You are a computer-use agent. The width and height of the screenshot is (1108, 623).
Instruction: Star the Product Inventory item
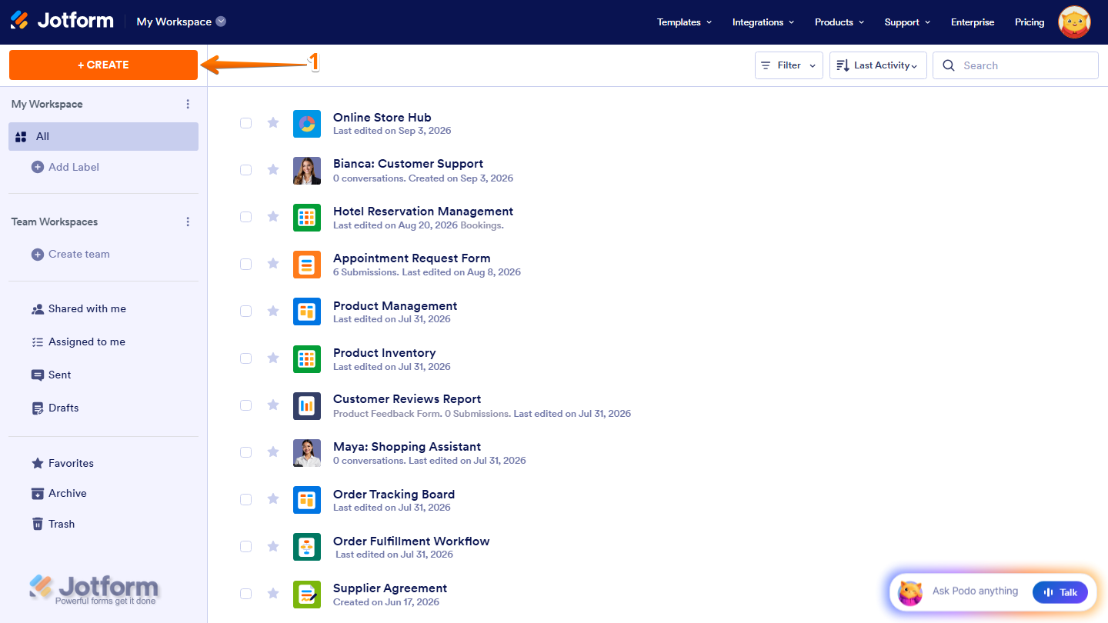click(x=273, y=358)
